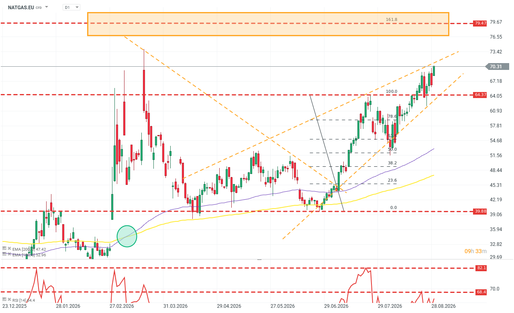Click the 70.0 RSI axis label
The image size is (514, 313).
(x=495, y=289)
